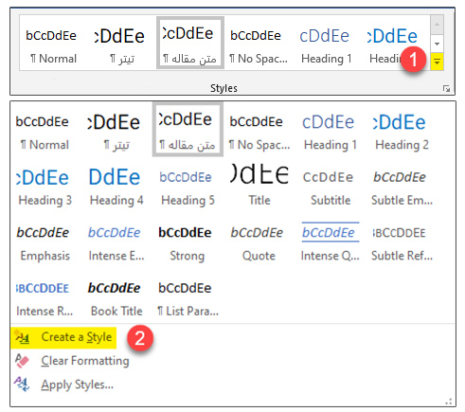465x412 pixels.
Task: Click the Apply Styles icon
Action: [x=22, y=385]
